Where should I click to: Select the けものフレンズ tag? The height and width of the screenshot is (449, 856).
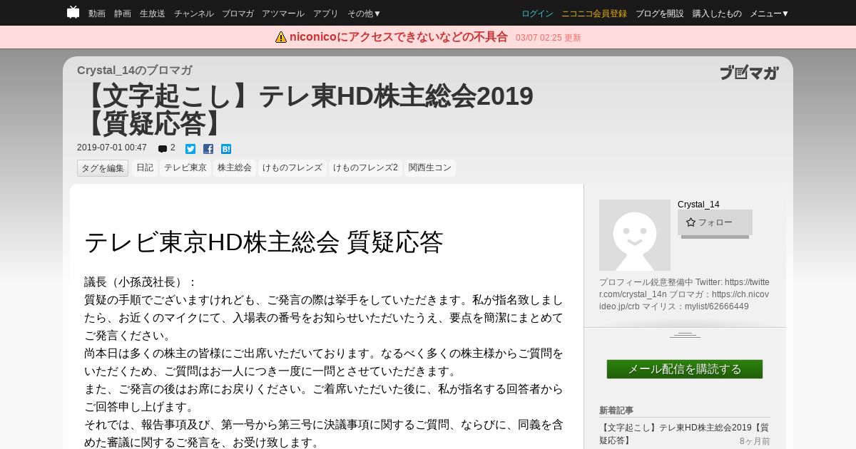[x=292, y=168]
